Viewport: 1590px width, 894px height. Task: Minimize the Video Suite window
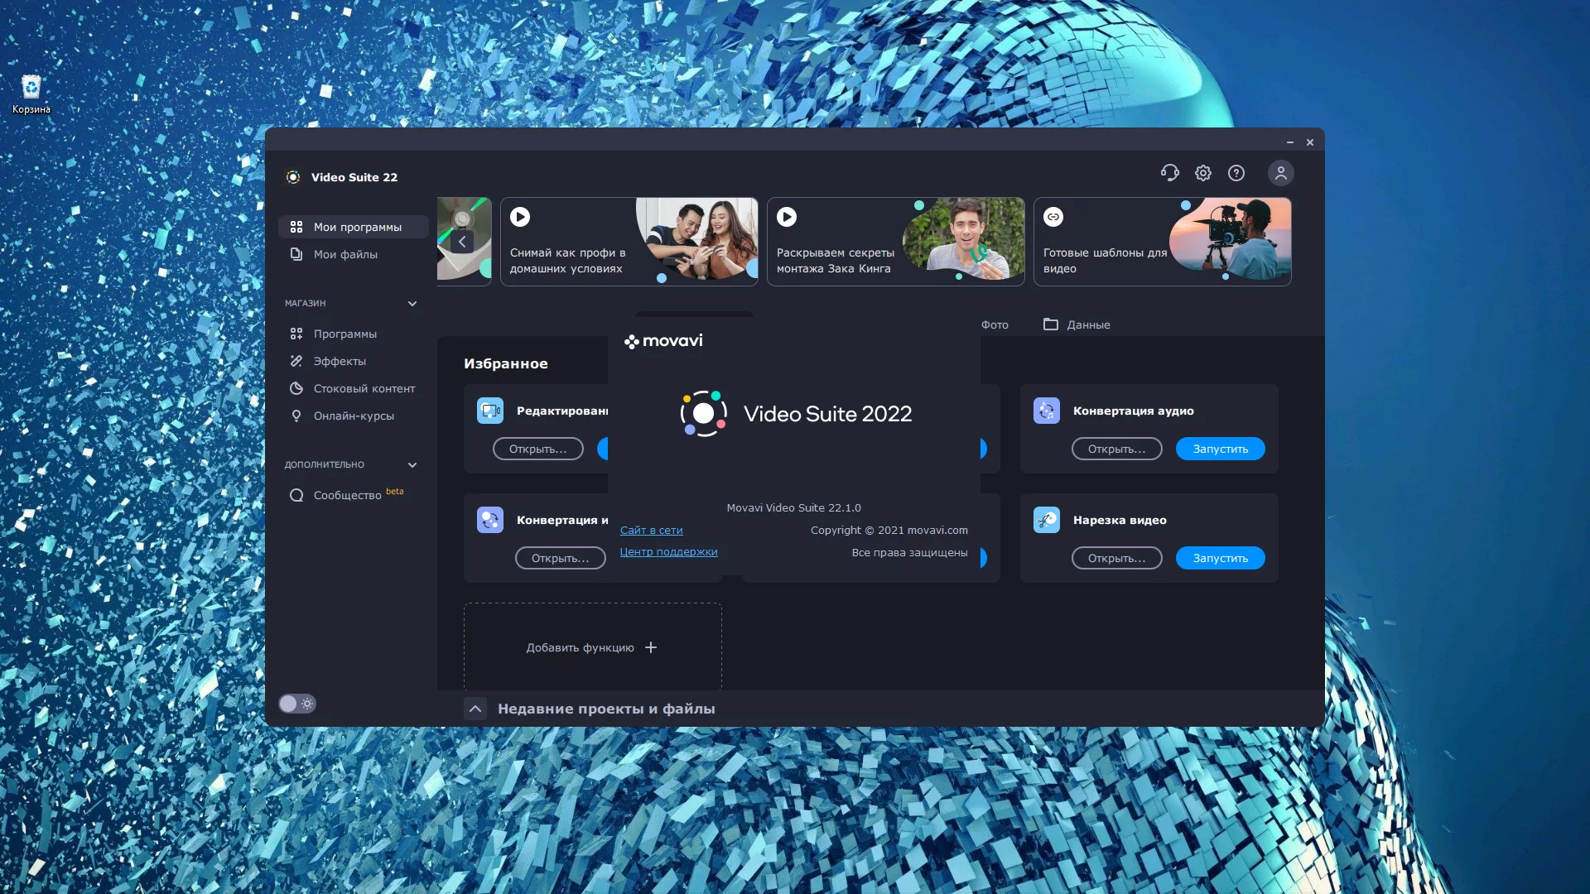pos(1289,142)
